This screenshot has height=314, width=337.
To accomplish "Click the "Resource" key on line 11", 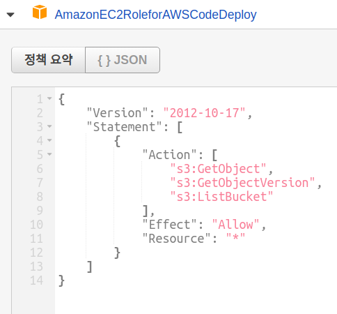I will coord(176,239).
